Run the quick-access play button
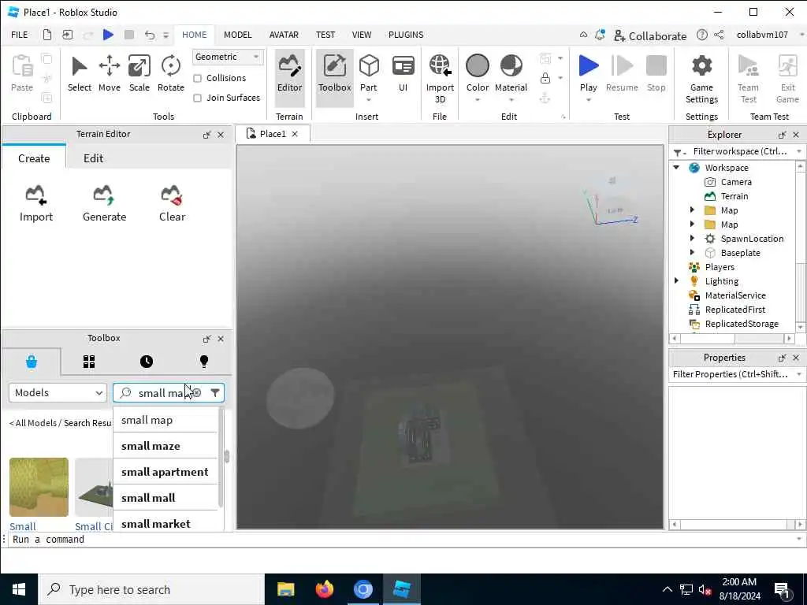Screen dimensions: 807x605 [108, 35]
